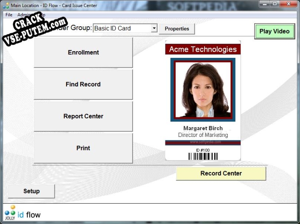Open the Record Center
The image size is (300, 224).
(x=221, y=174)
